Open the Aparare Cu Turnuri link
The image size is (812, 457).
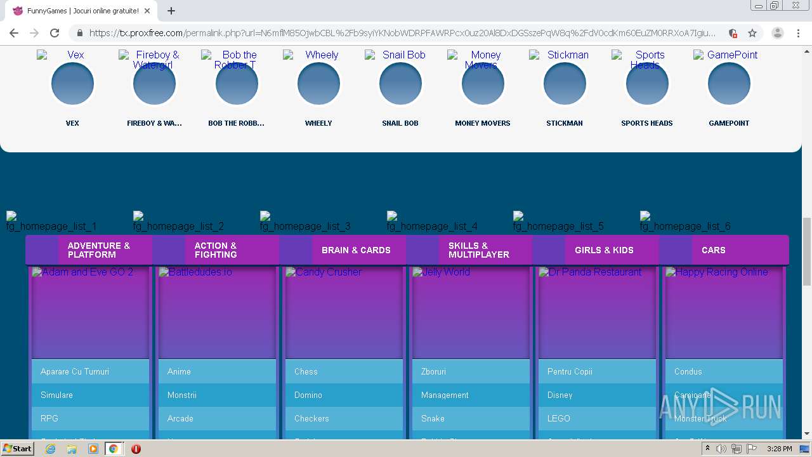(90, 371)
